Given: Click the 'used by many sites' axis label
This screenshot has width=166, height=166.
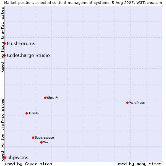Looking at the screenshot, I should click(139, 164).
